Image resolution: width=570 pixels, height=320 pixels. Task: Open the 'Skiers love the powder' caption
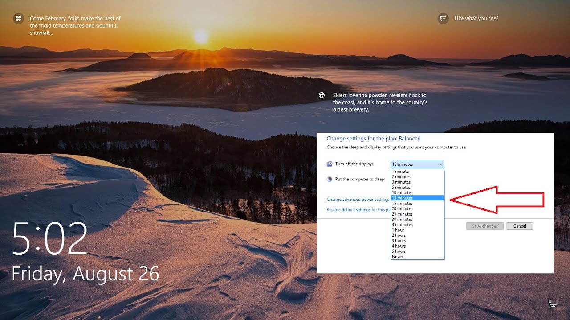click(380, 103)
